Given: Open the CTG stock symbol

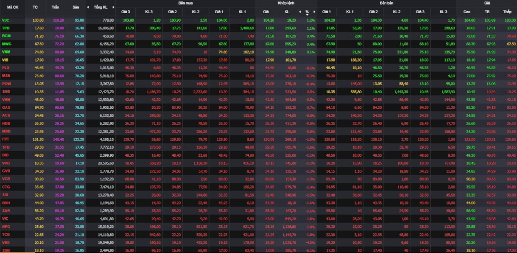Looking at the screenshot, I should (6, 186).
